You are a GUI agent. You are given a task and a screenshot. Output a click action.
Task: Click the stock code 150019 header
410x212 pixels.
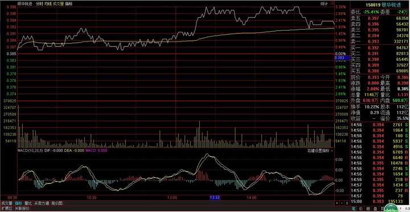[x=372, y=5]
